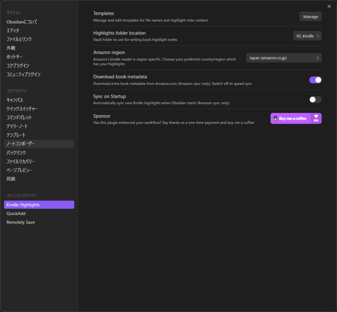Disable the Download book metadata toggle
The width and height of the screenshot is (337, 312).
point(315,80)
